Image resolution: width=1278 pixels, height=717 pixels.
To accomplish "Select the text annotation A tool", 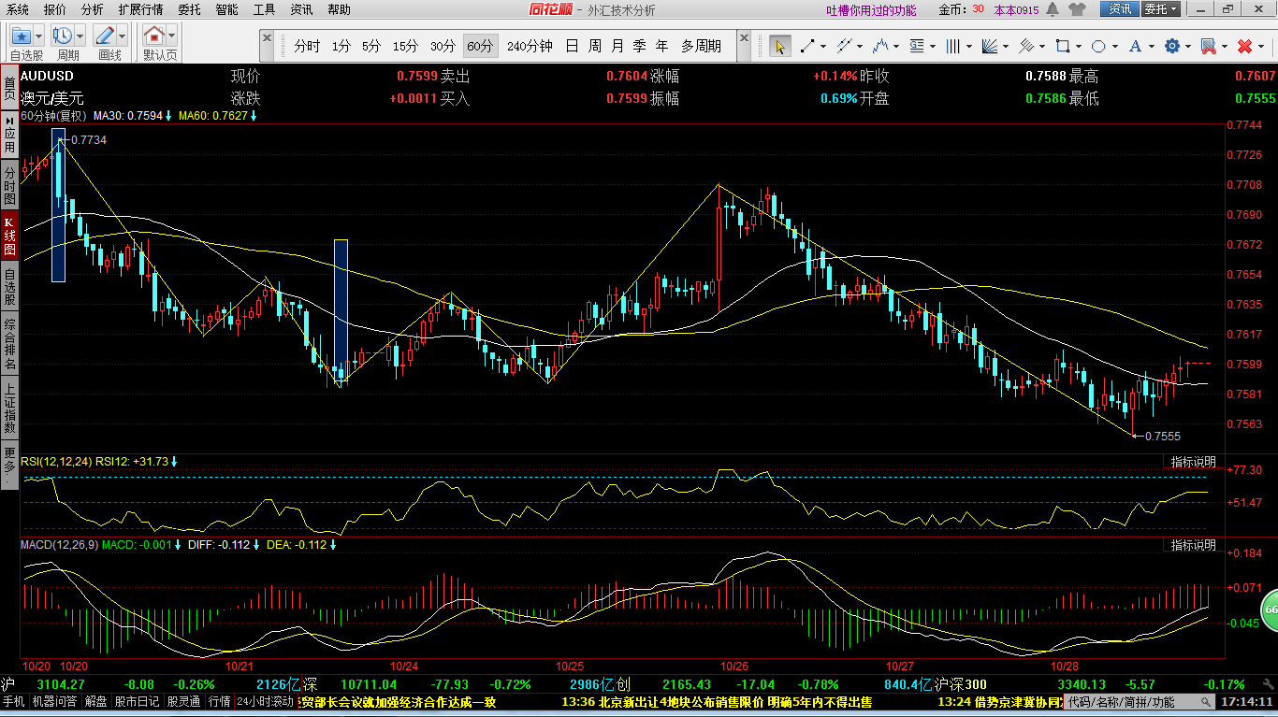I will tap(1135, 46).
